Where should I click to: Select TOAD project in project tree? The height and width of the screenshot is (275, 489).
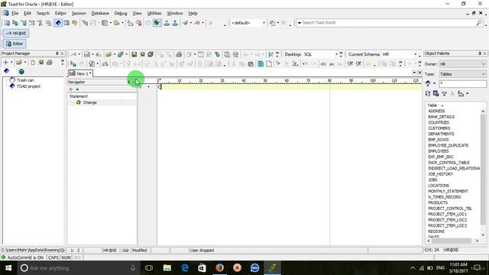pyautogui.click(x=28, y=86)
